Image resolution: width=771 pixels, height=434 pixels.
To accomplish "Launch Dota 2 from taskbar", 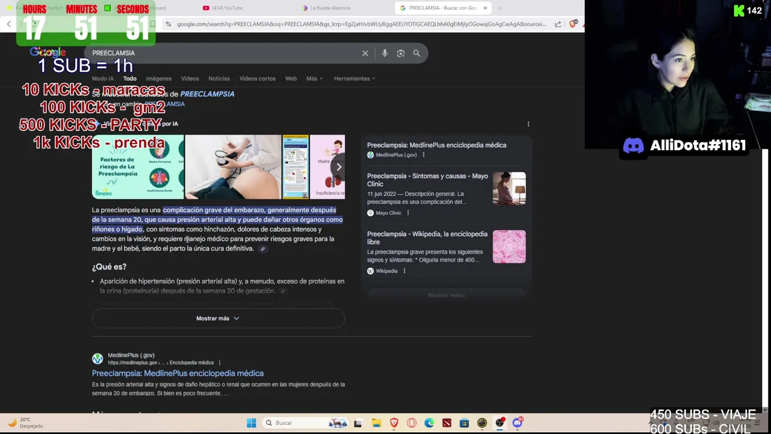I will (446, 423).
